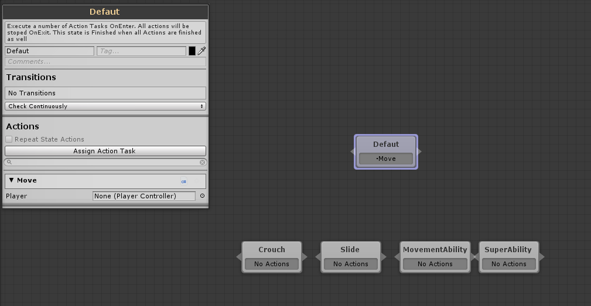
Task: Click the action search text box
Action: (105, 162)
